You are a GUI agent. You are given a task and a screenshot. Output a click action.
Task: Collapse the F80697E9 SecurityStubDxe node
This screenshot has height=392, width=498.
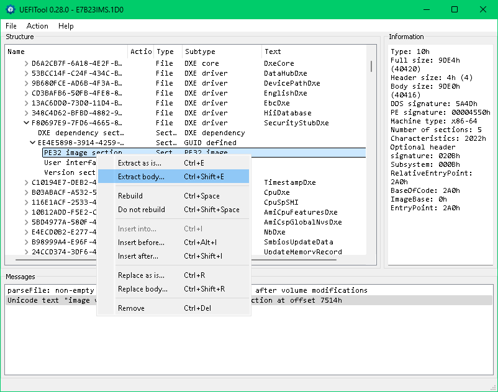(26, 123)
